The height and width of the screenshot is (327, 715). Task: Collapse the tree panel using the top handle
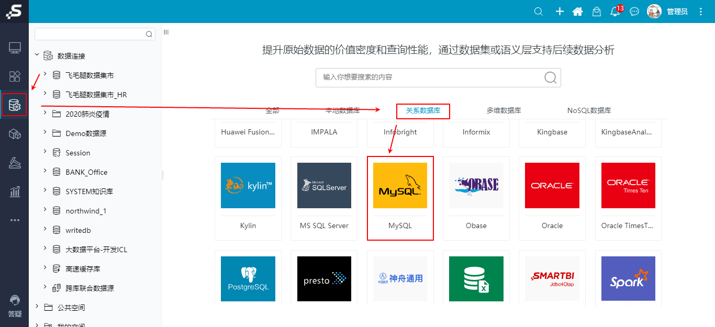tap(166, 32)
